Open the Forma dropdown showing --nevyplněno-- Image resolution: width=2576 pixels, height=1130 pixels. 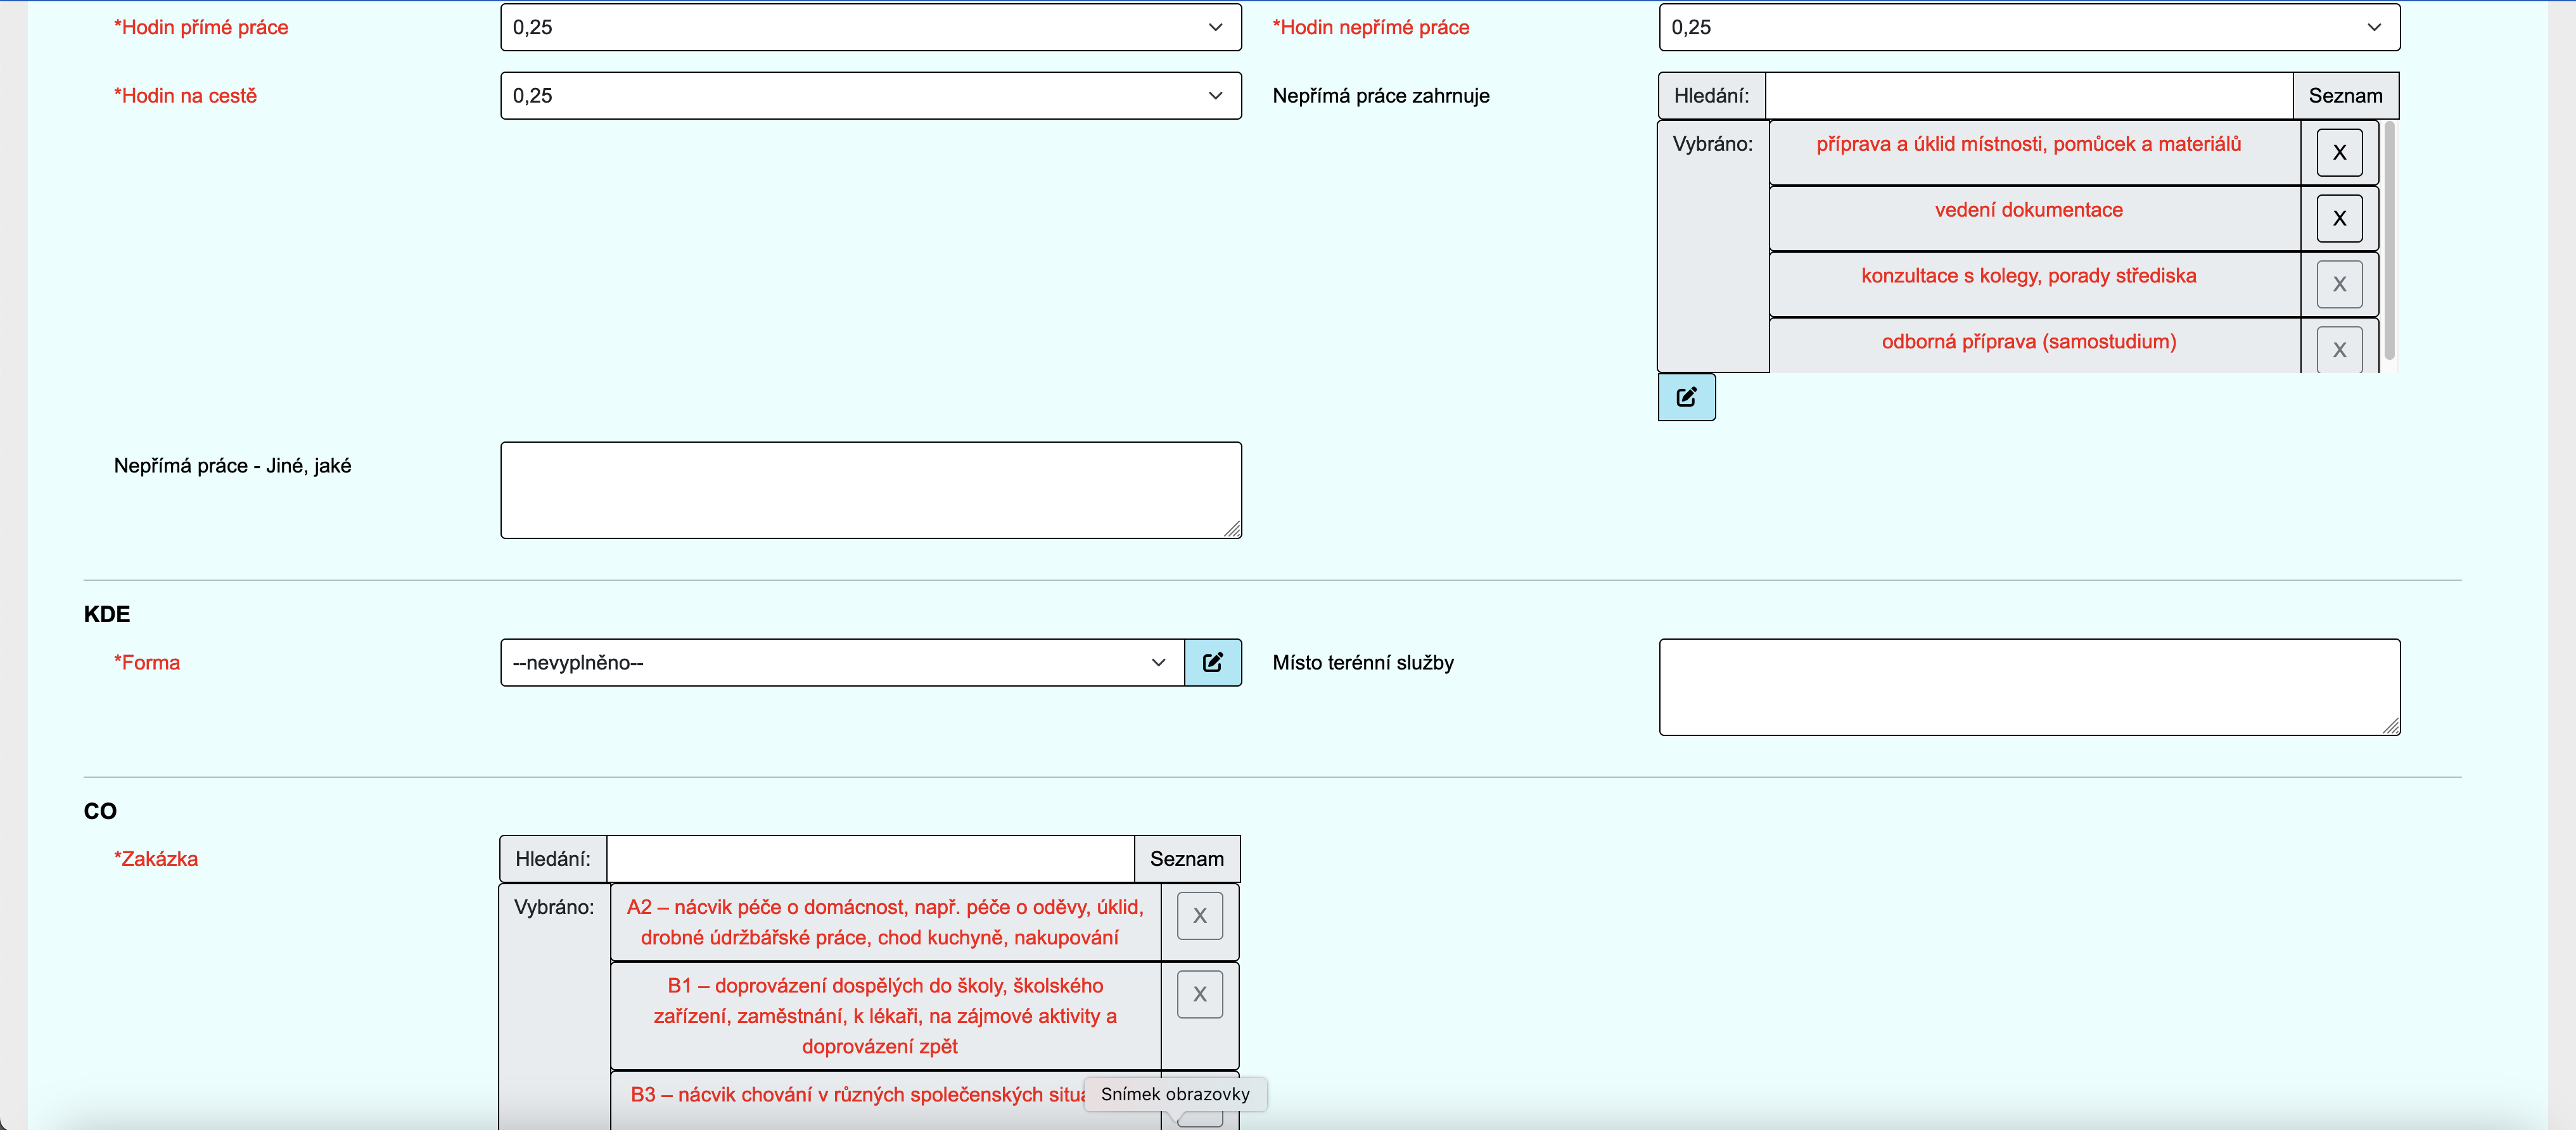point(842,662)
